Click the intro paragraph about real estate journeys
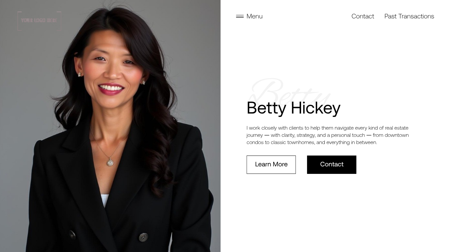 pos(328,135)
